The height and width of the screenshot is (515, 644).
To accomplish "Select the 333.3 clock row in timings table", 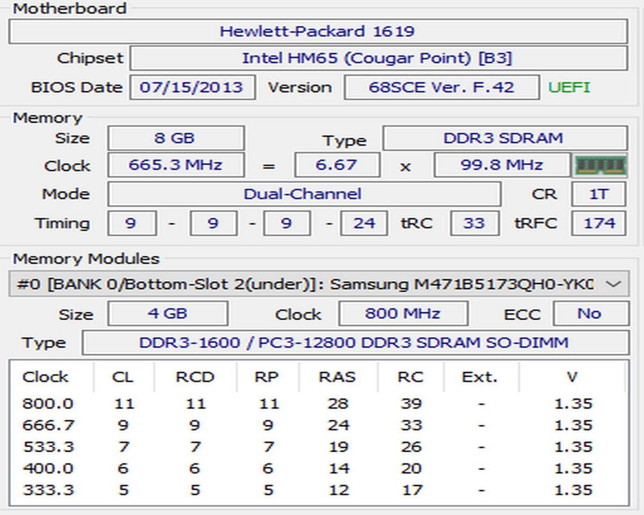I will tap(48, 490).
